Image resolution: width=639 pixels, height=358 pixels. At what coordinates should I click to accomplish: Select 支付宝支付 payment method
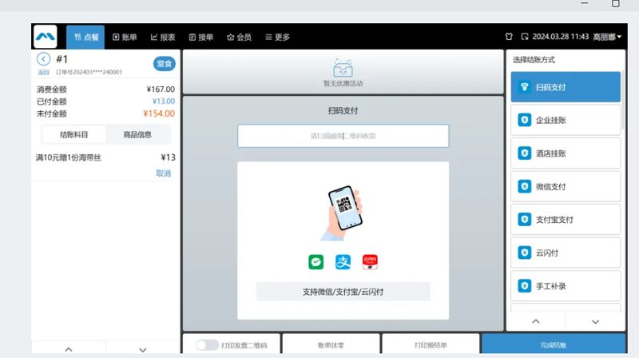(566, 220)
